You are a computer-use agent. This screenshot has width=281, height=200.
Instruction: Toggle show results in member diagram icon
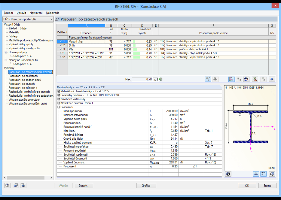coord(215,79)
